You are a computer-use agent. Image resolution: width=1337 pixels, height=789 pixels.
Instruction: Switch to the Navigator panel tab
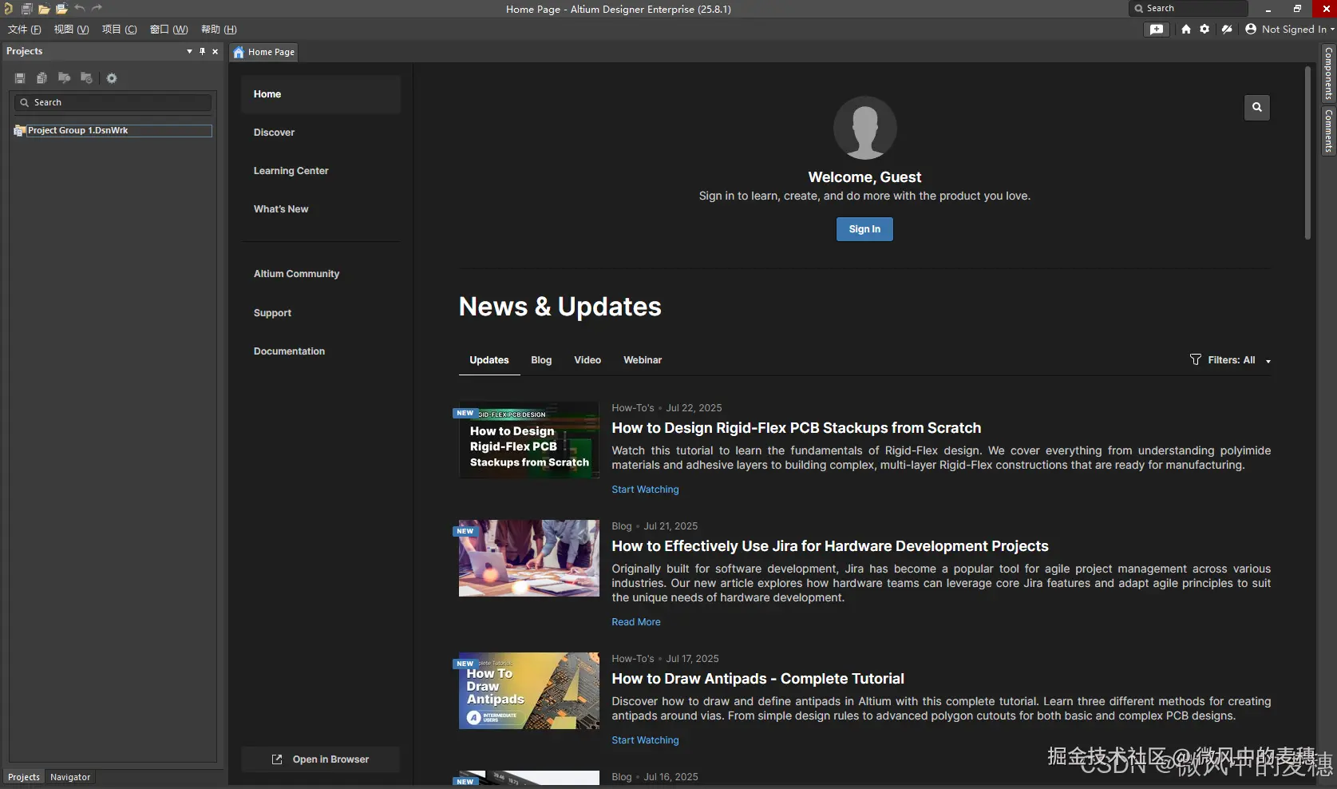click(70, 777)
